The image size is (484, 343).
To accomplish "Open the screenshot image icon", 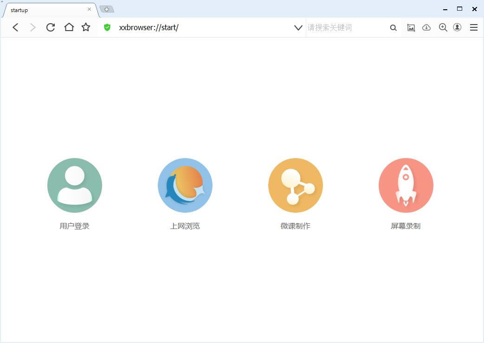I will tap(411, 28).
